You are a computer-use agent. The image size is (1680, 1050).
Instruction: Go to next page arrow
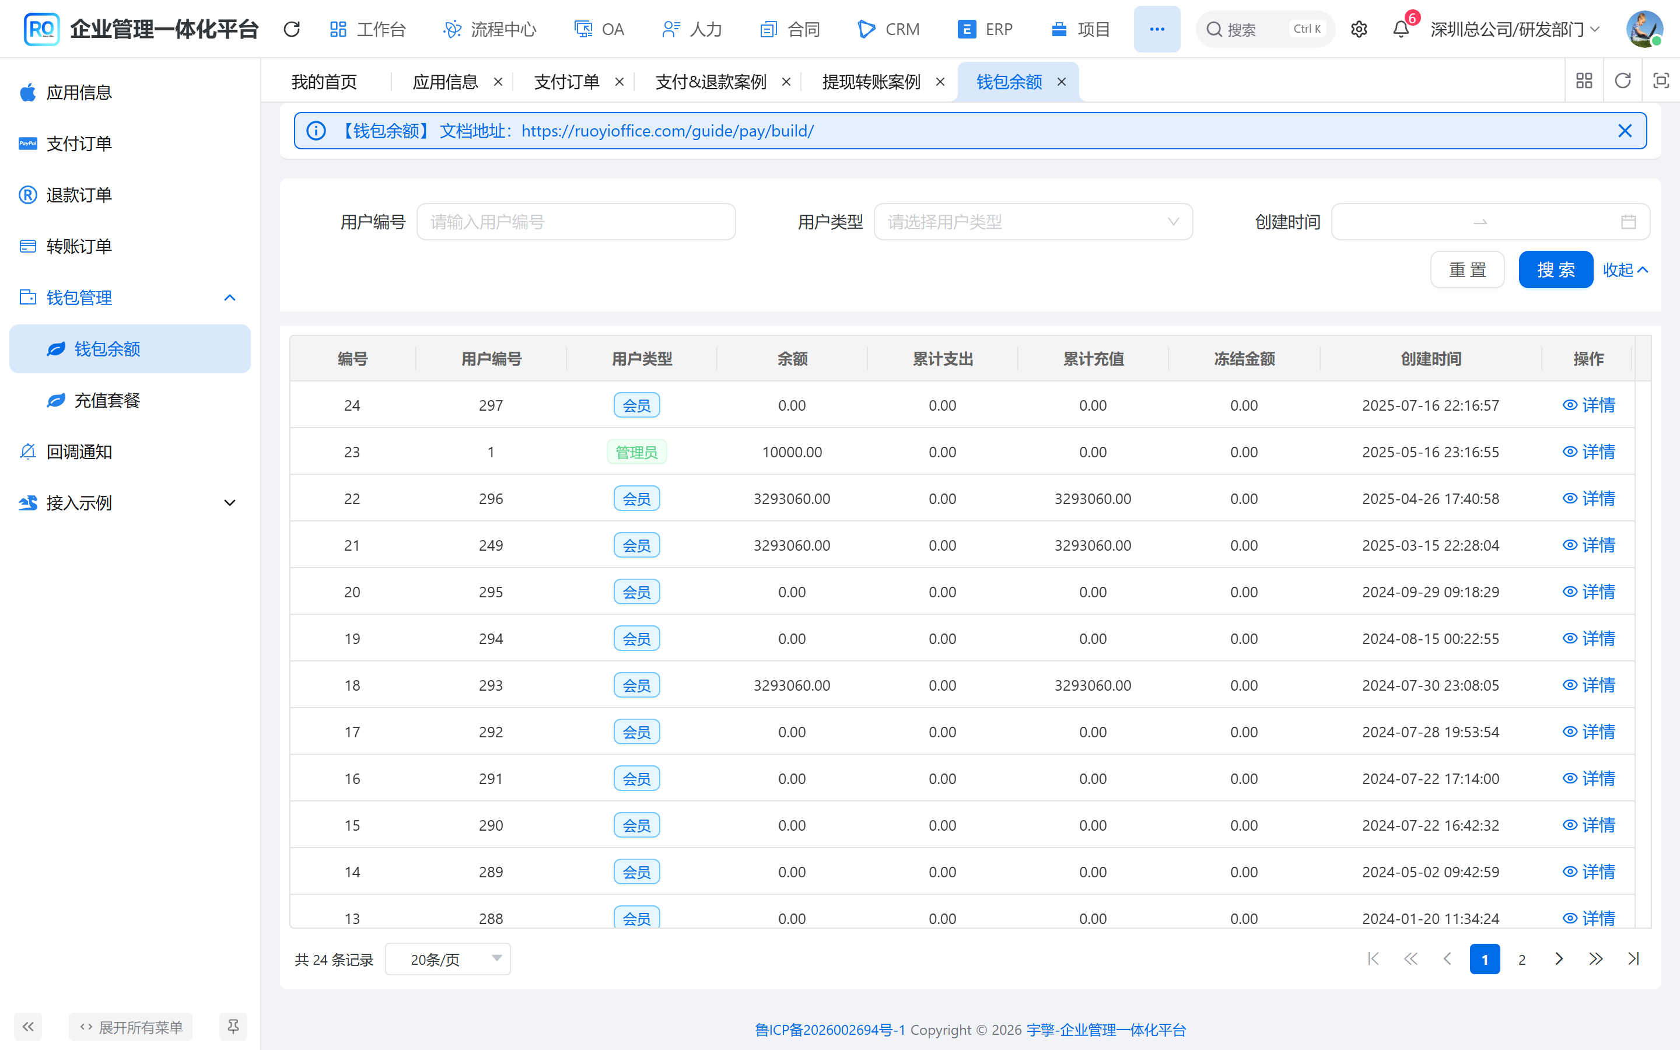pos(1559,959)
